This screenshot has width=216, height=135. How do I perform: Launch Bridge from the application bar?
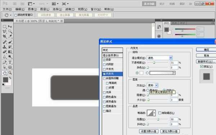point(15,4)
